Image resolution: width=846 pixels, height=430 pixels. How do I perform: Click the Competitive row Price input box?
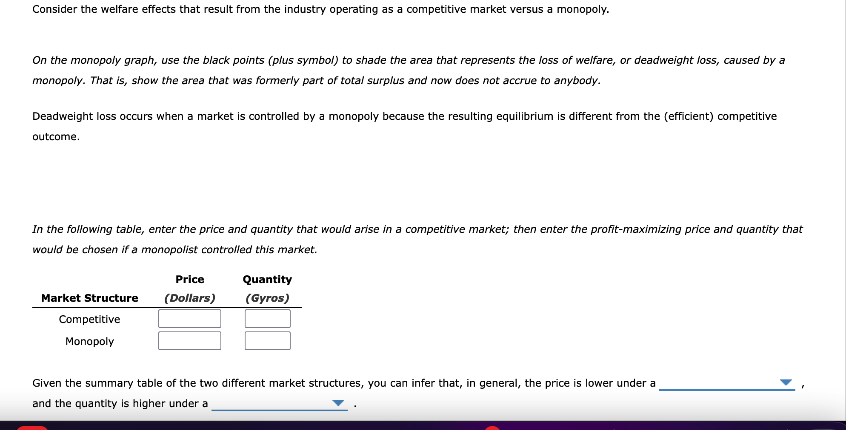(x=189, y=319)
